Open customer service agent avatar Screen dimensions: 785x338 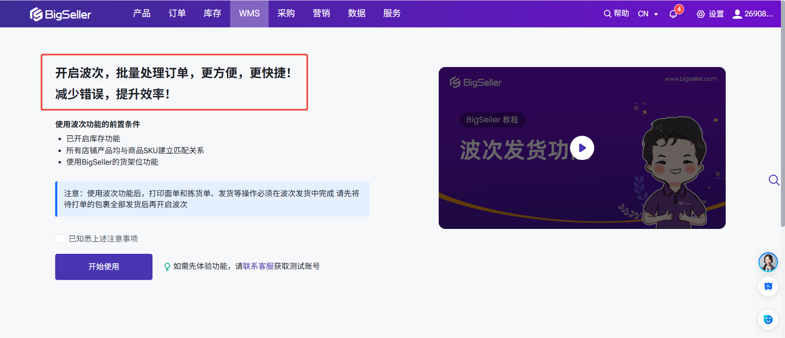click(768, 262)
